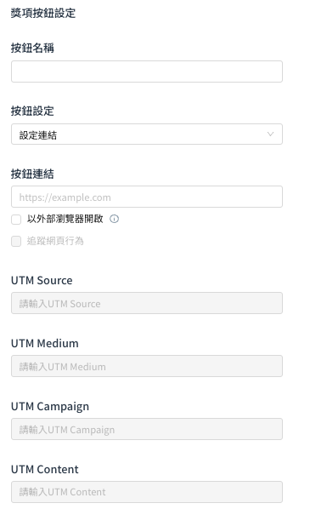Focus the 按鈕名稱 text field
The height and width of the screenshot is (509, 310).
coord(147,71)
